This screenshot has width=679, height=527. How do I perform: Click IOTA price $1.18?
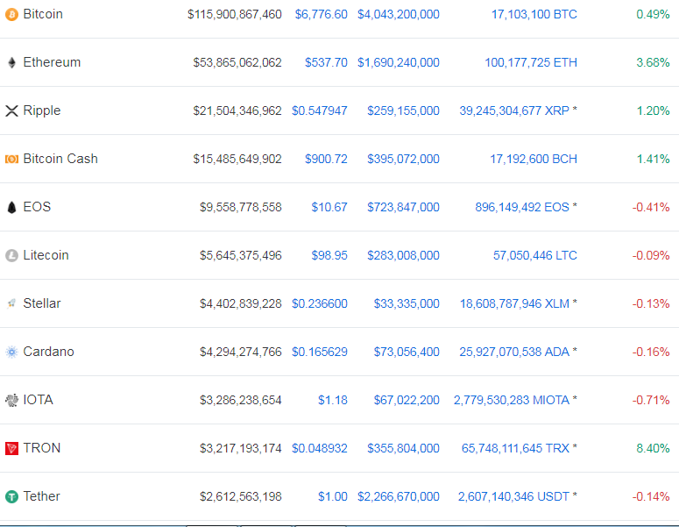pos(333,400)
